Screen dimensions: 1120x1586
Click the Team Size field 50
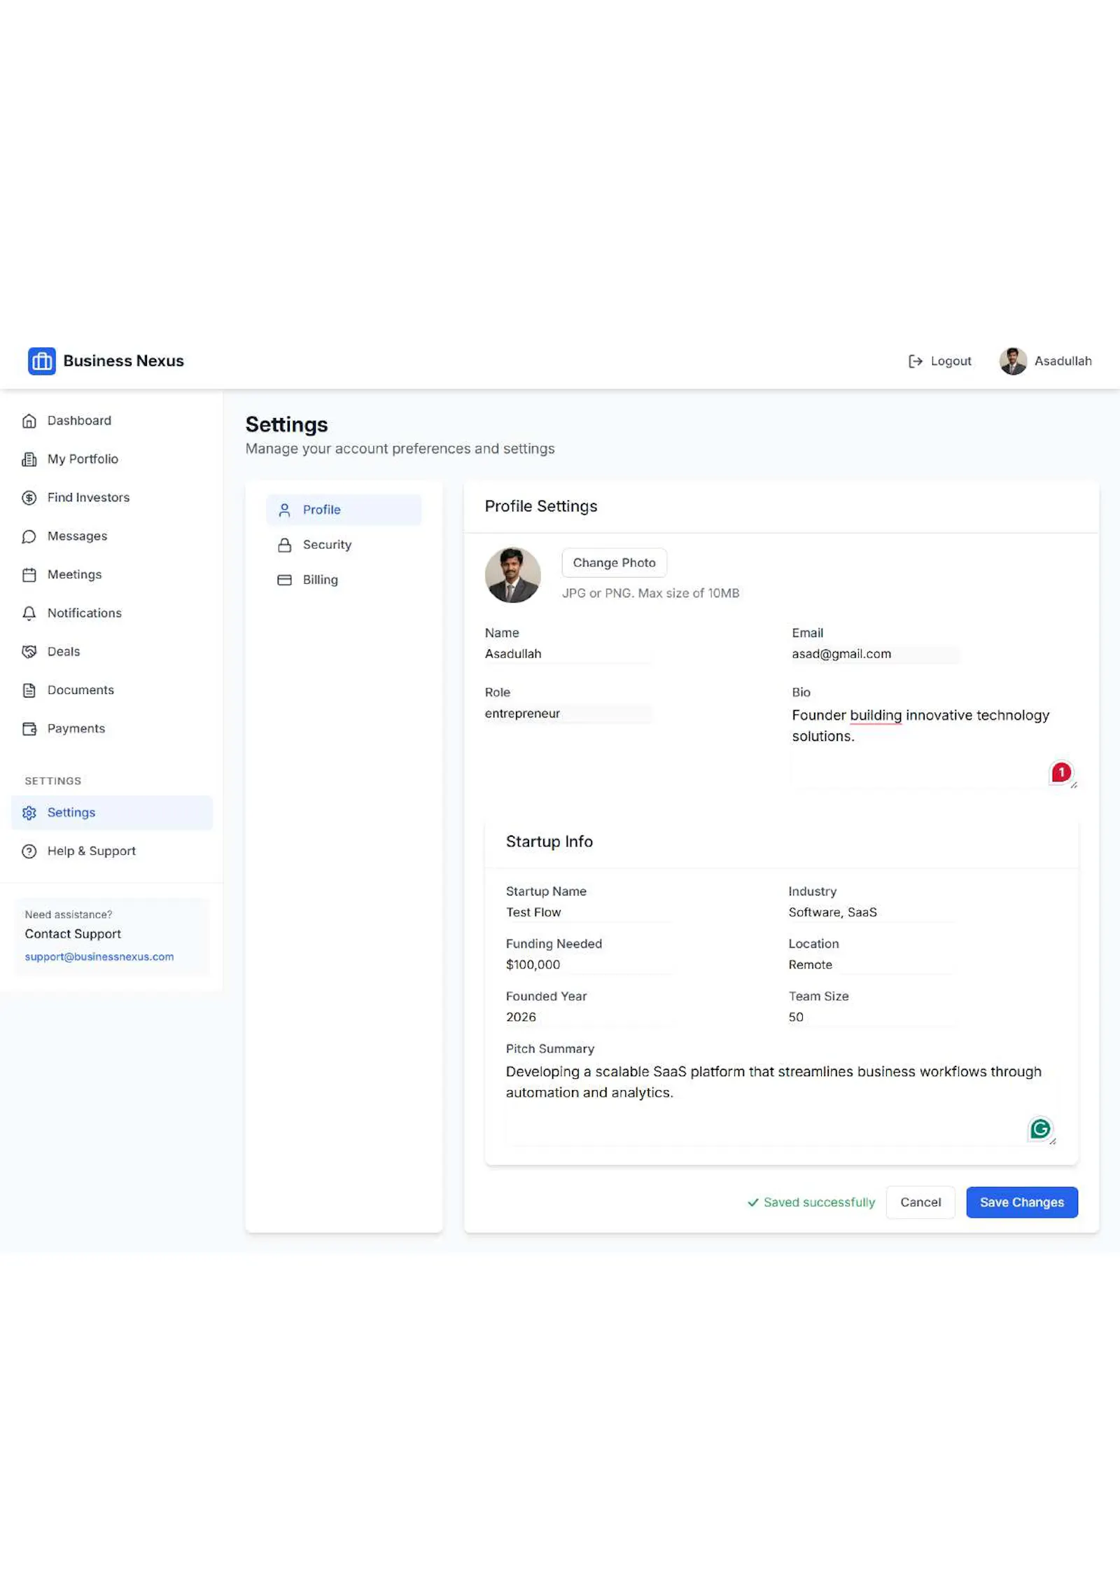click(872, 1017)
